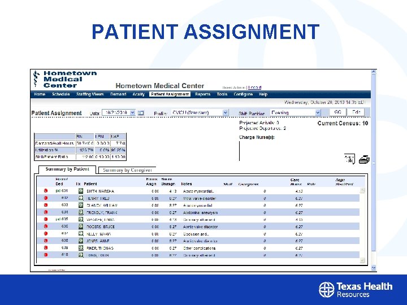Click the green arrow icon for SMITH, MARSHA
Image resolution: width=407 pixels, height=305 pixels.
pos(81,191)
